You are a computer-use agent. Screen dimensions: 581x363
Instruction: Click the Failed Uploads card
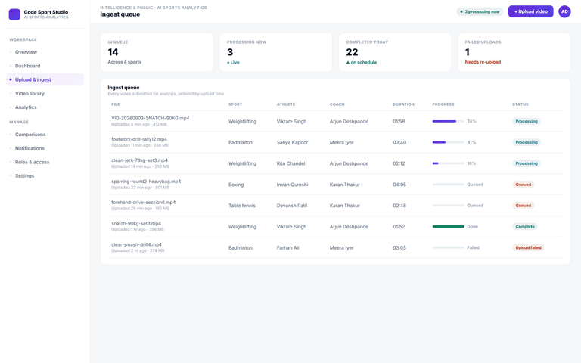pyautogui.click(x=514, y=52)
